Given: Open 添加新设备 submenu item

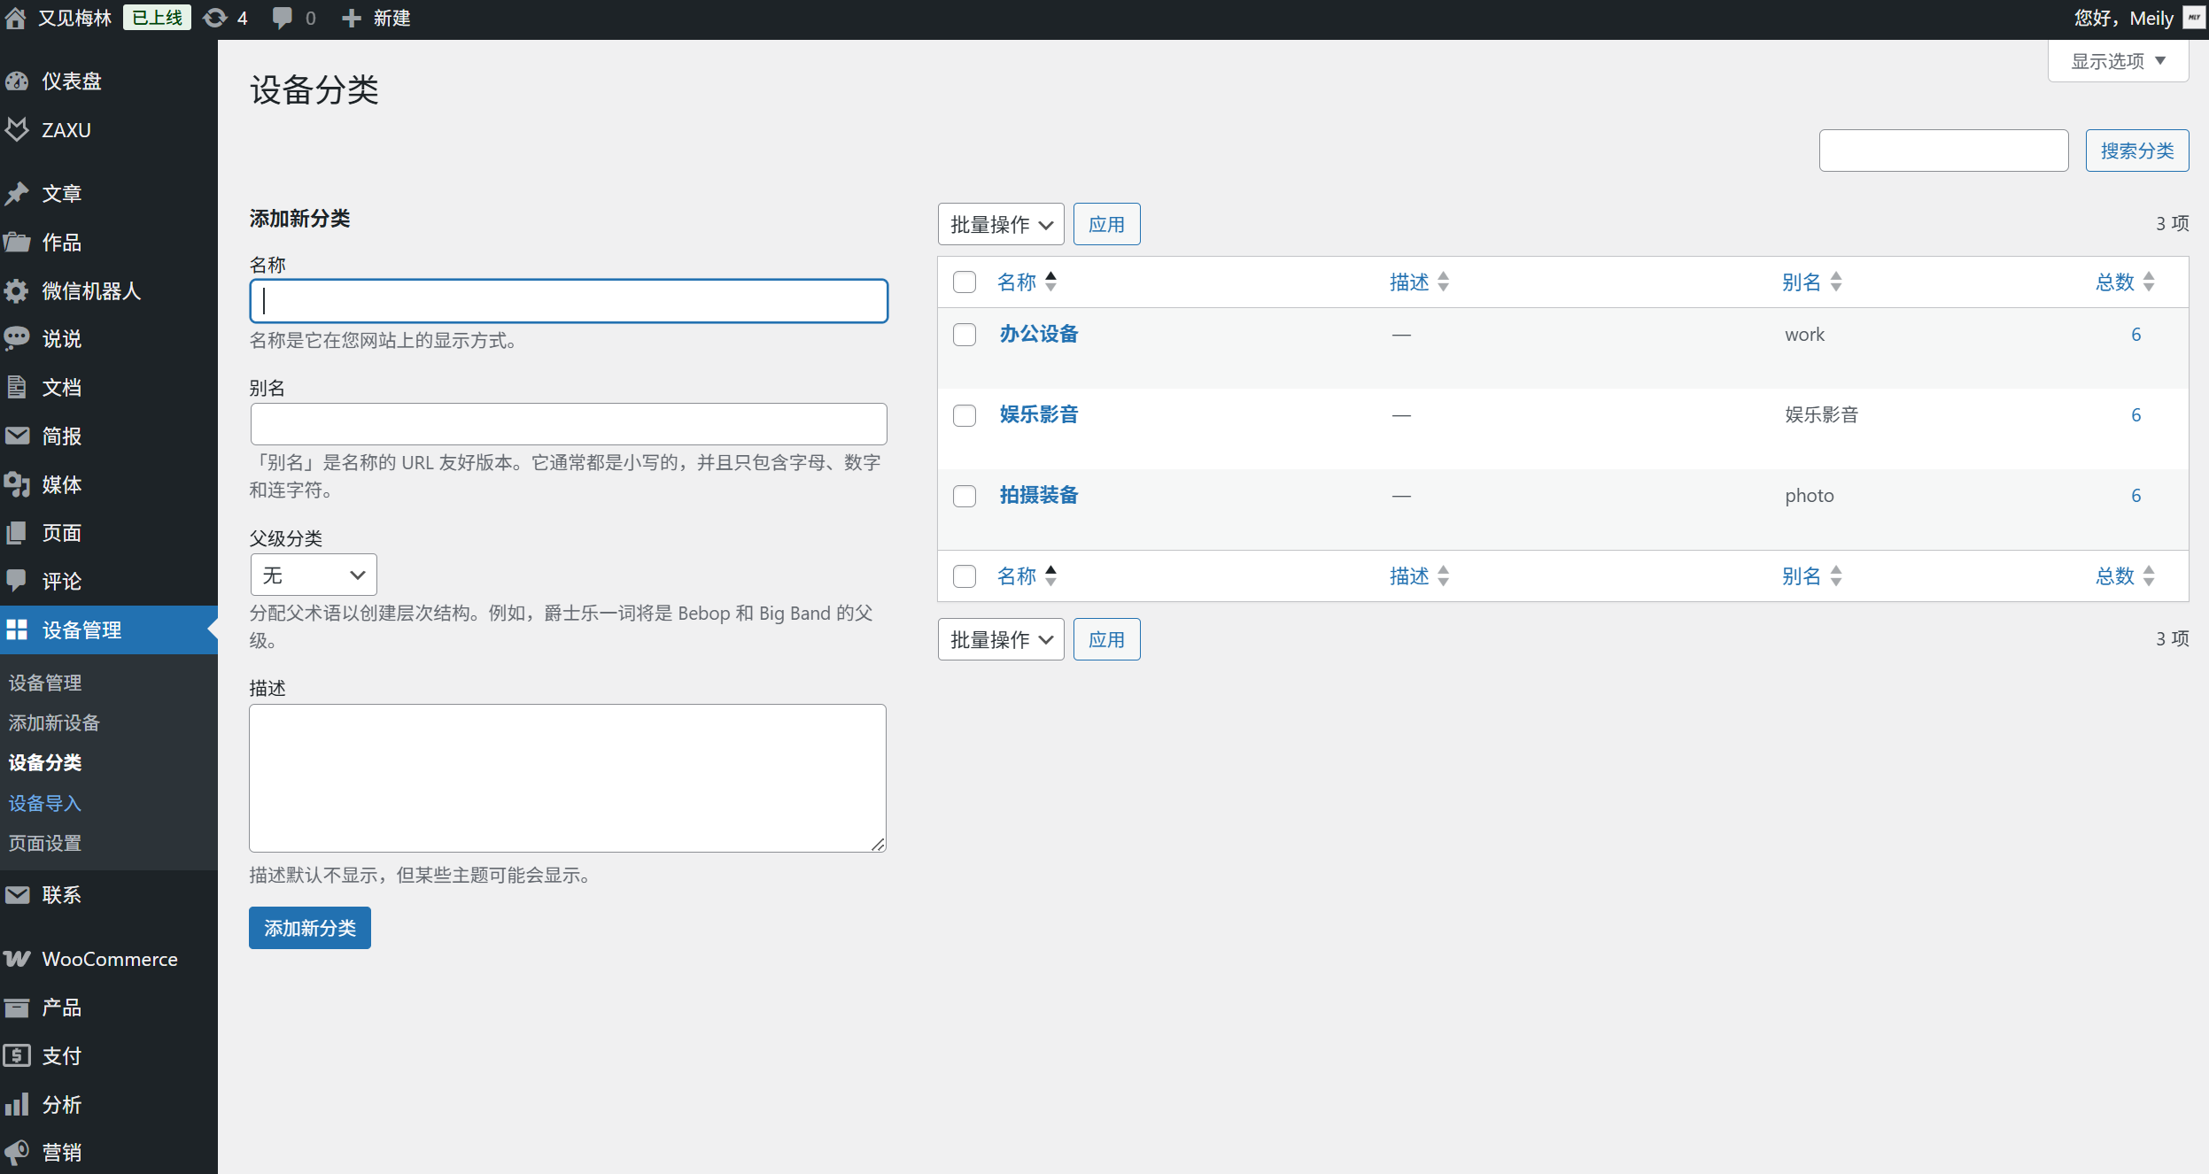Looking at the screenshot, I should click(54, 723).
